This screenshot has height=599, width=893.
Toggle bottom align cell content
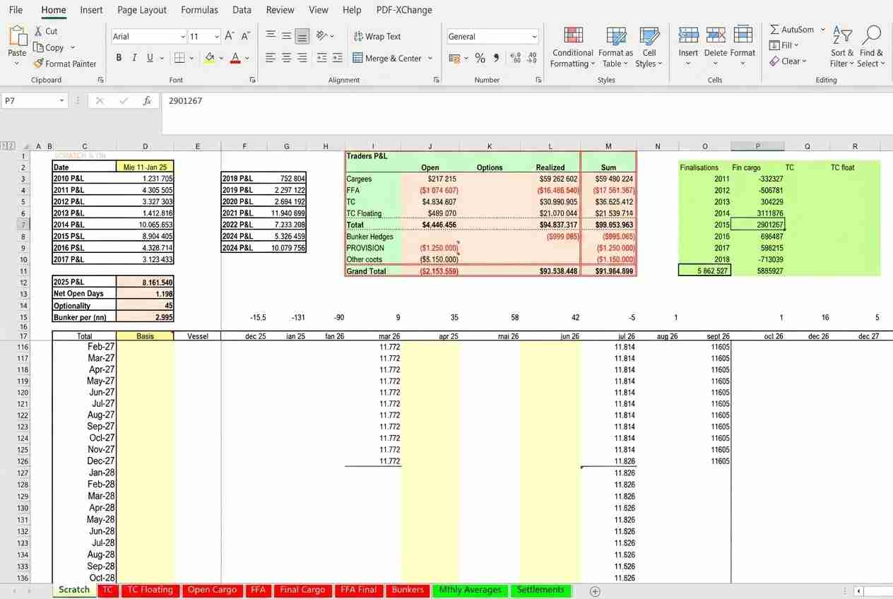click(302, 35)
